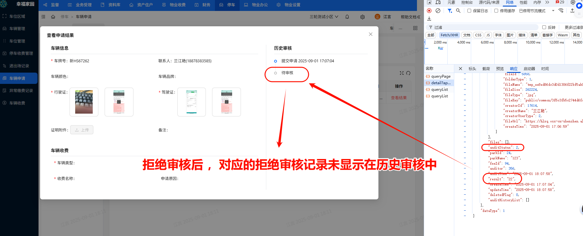
Task: Open the 物业收费 top menu
Action: pyautogui.click(x=174, y=5)
